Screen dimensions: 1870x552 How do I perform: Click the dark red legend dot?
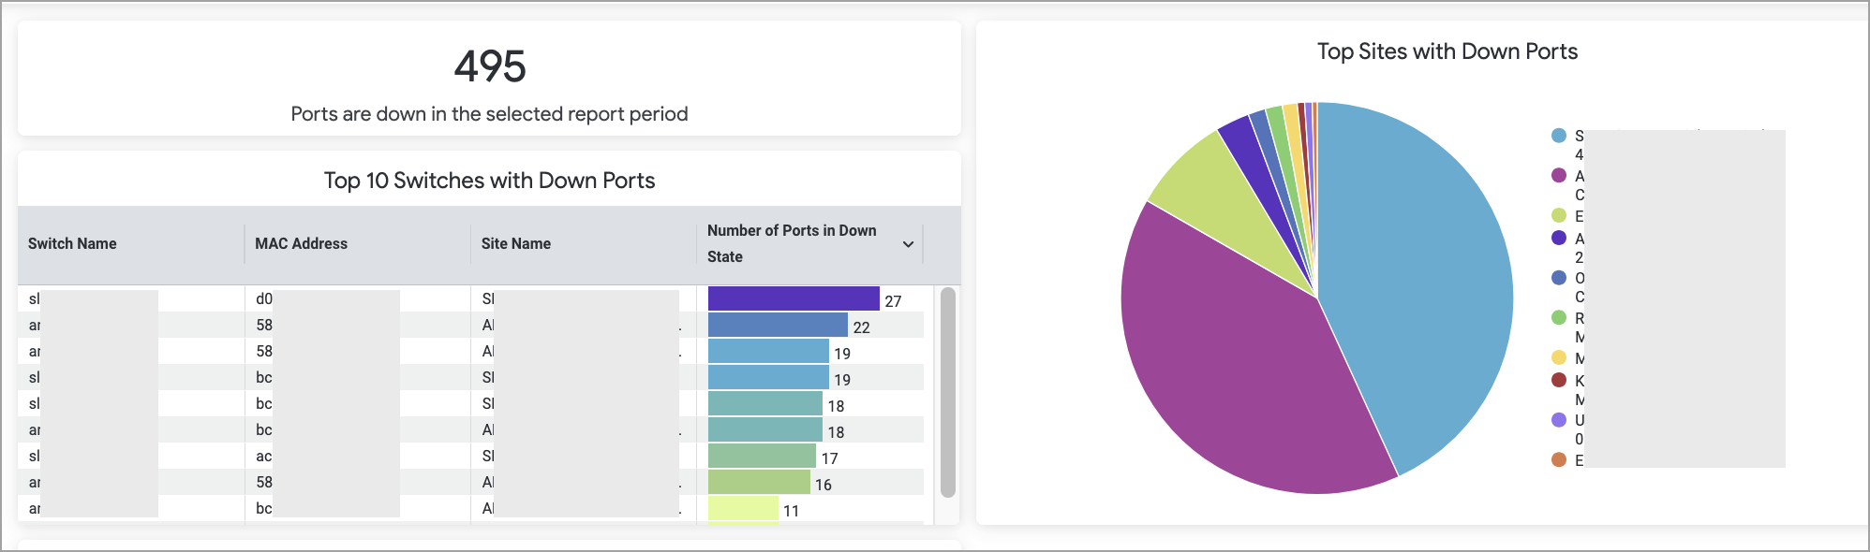click(x=1559, y=380)
